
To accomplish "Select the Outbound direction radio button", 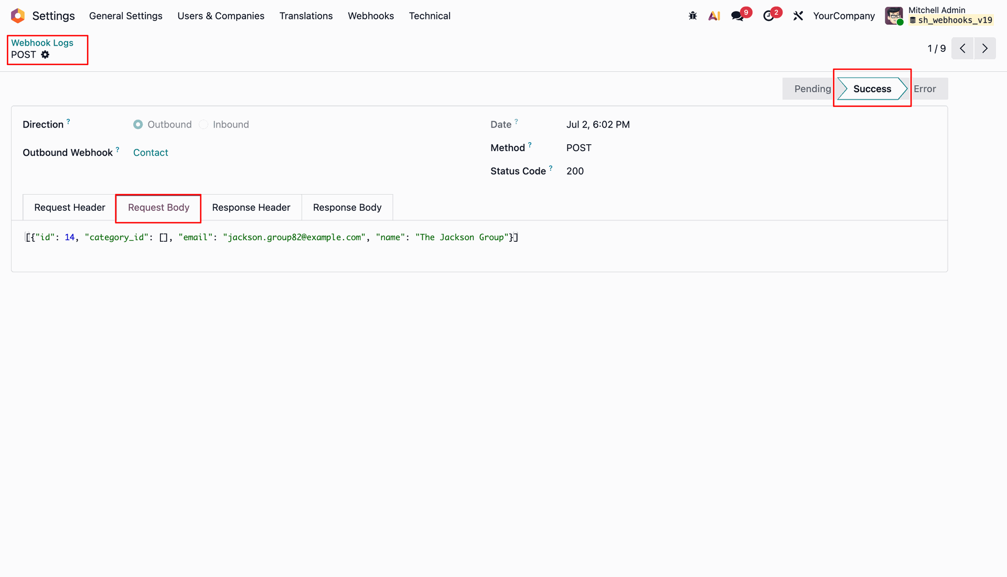I will (x=138, y=124).
